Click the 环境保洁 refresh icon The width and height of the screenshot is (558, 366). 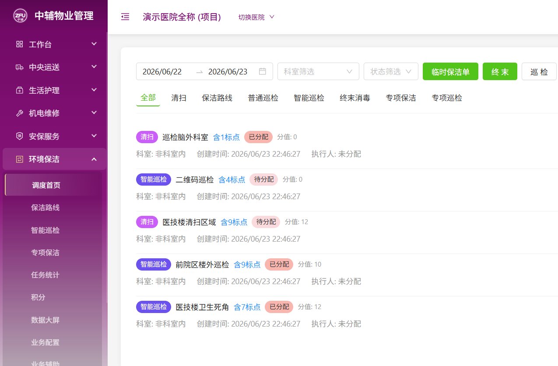point(19,159)
